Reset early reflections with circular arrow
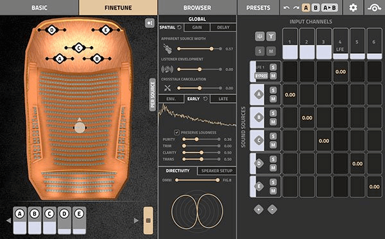385x239 pixels. [x=205, y=99]
